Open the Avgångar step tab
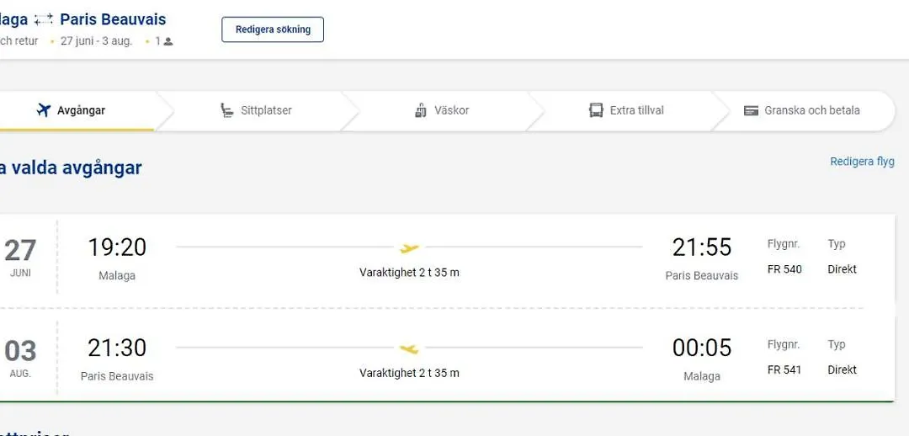 (81, 110)
